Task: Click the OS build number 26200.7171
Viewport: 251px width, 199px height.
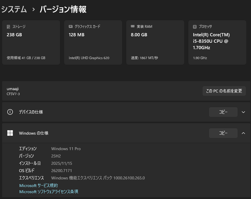Action: tap(62, 171)
